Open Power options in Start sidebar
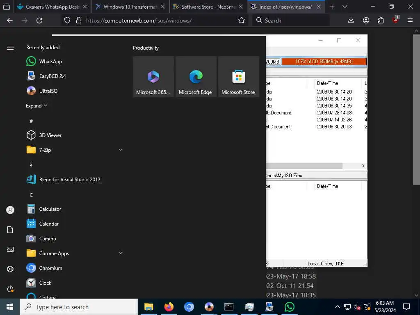This screenshot has height=315, width=420. [x=10, y=289]
